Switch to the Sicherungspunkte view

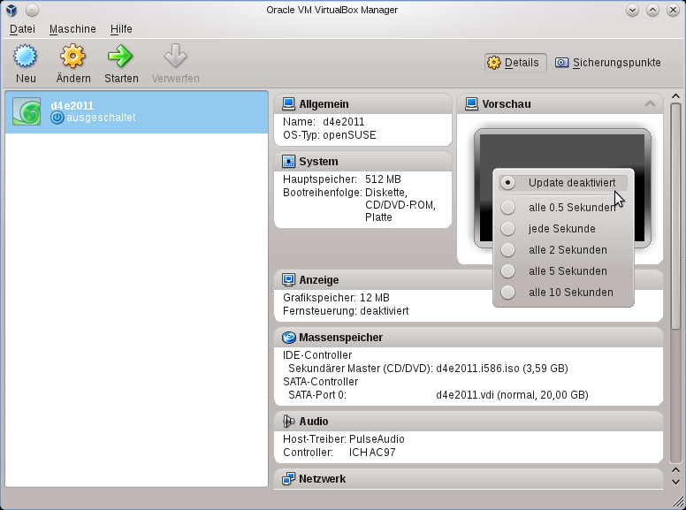click(608, 63)
